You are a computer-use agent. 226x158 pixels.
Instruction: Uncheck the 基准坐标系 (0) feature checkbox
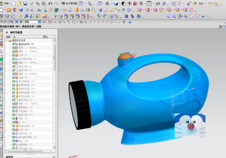pos(14,44)
